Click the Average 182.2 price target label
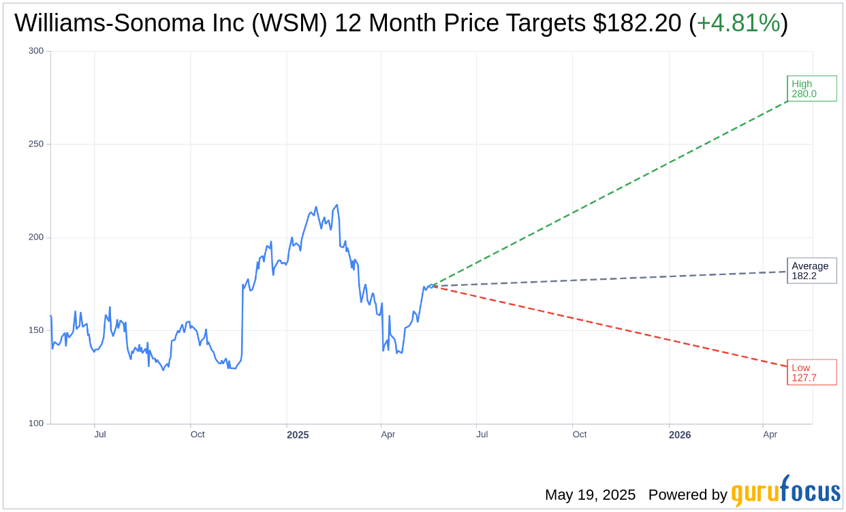Viewport: 846px width, 512px height. (x=811, y=271)
